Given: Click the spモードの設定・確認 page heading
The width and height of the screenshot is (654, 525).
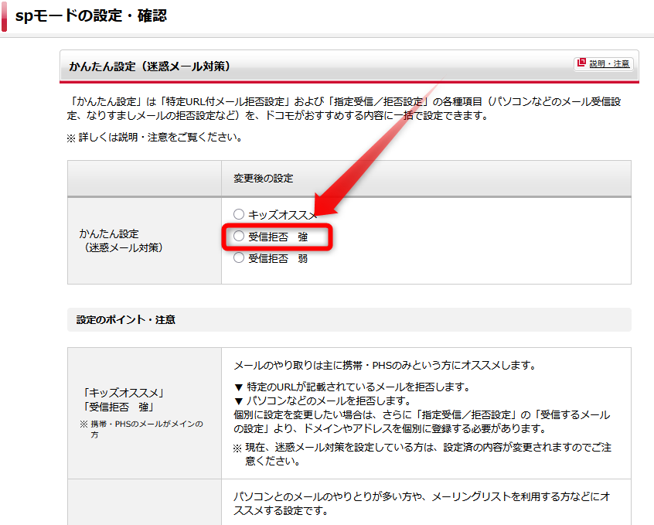Looking at the screenshot, I should coord(91,16).
